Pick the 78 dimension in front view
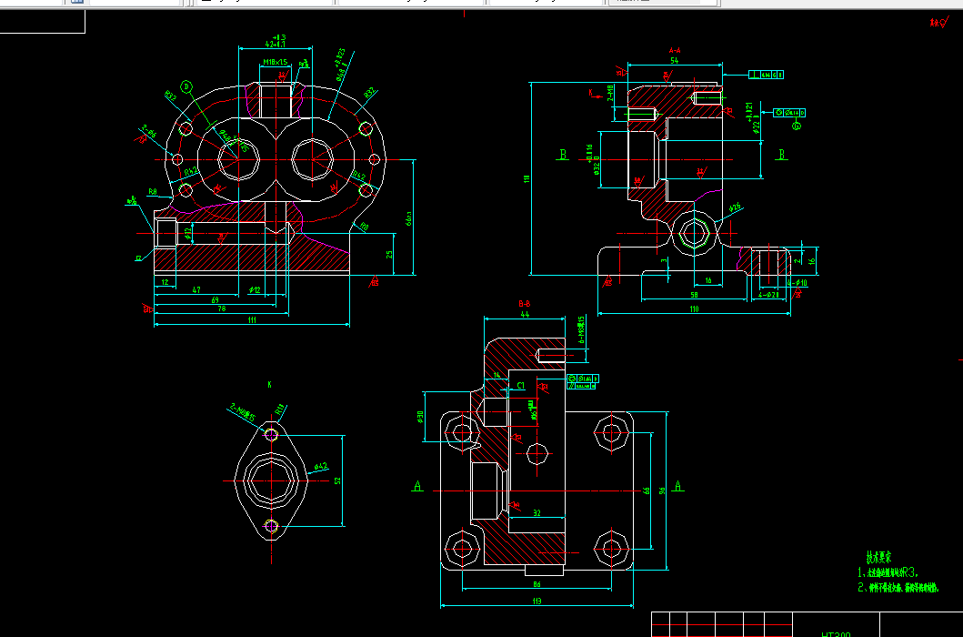Screen dimensions: 963x637 click(x=222, y=308)
